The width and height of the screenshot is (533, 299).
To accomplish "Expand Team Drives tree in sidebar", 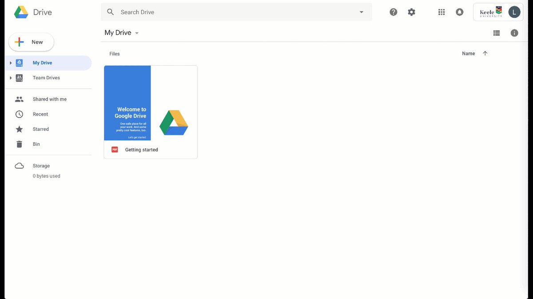I will [x=10, y=78].
